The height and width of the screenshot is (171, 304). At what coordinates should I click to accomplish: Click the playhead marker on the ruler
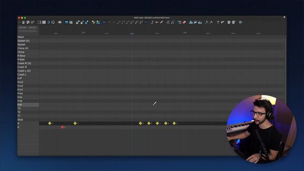click(132, 34)
